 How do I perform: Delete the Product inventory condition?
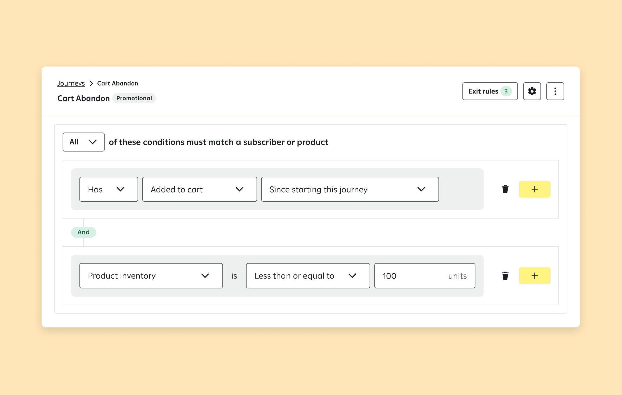(x=505, y=276)
